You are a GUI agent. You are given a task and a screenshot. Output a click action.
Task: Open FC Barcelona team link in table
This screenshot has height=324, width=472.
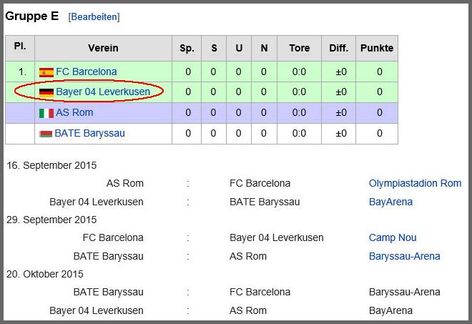(x=86, y=72)
